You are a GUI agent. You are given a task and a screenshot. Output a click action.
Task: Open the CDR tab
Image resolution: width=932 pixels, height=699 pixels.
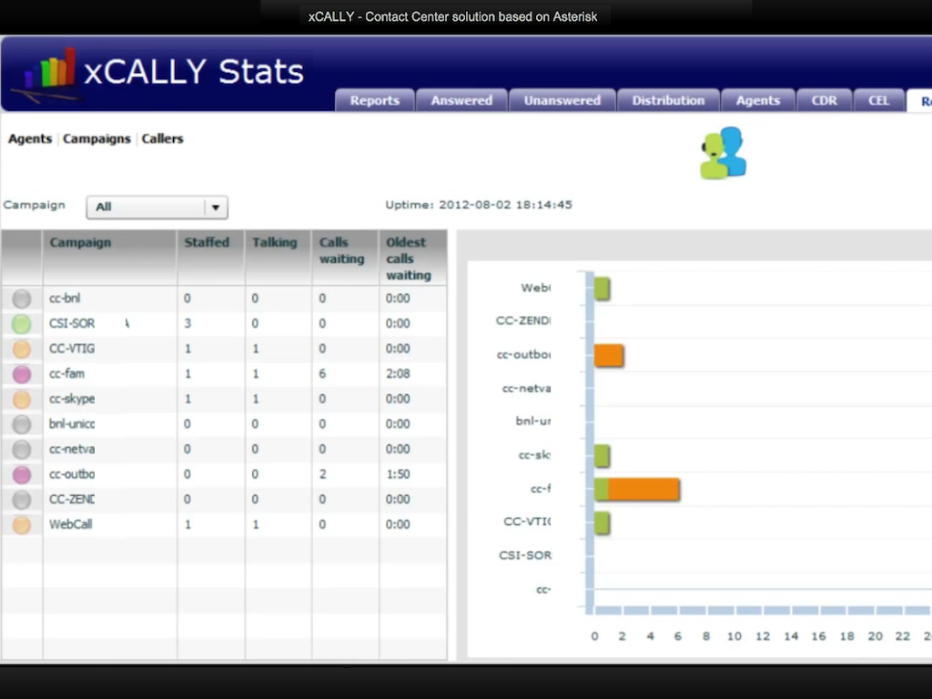click(x=824, y=101)
